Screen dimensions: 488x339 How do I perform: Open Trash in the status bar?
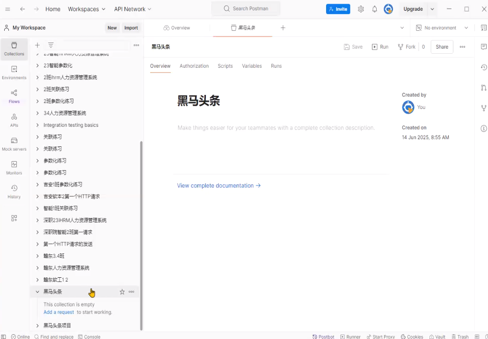460,337
